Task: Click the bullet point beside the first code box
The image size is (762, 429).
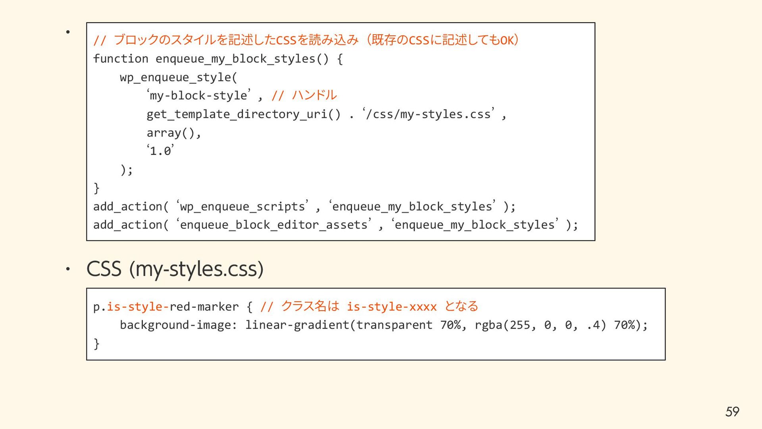Action: point(68,32)
